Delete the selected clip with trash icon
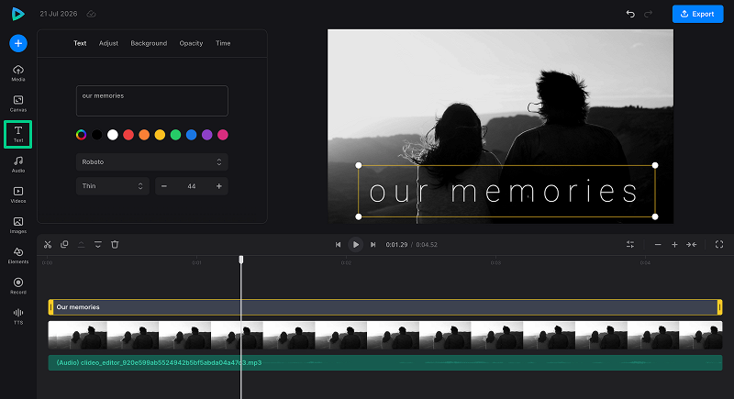The width and height of the screenshot is (734, 399). point(115,245)
